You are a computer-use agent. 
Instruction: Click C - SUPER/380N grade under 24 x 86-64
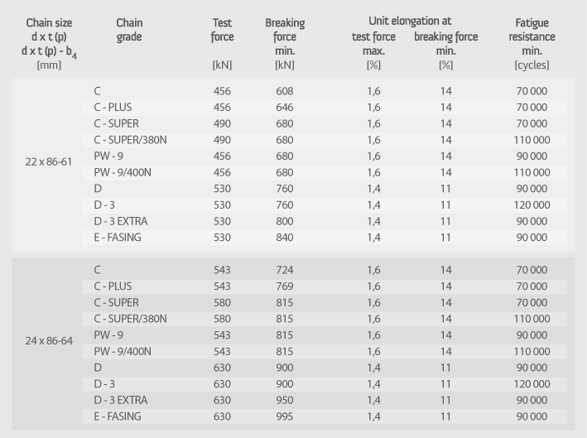[x=130, y=319]
